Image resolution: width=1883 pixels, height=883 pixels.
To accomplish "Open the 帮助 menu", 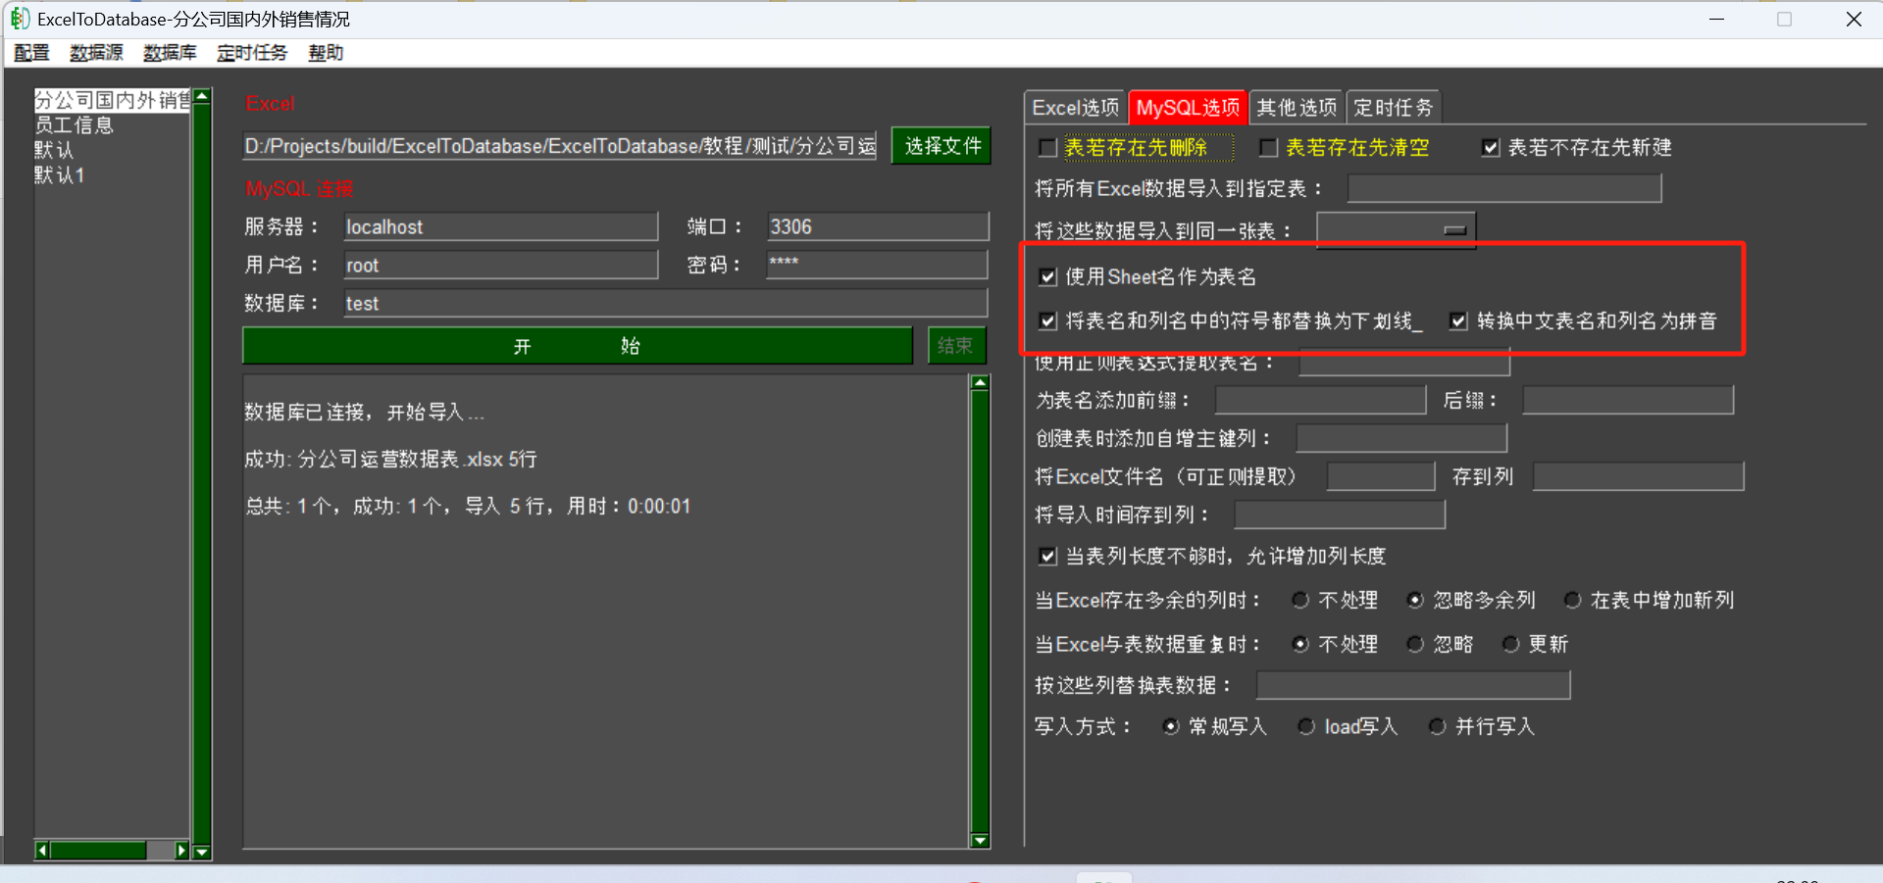I will coord(326,53).
